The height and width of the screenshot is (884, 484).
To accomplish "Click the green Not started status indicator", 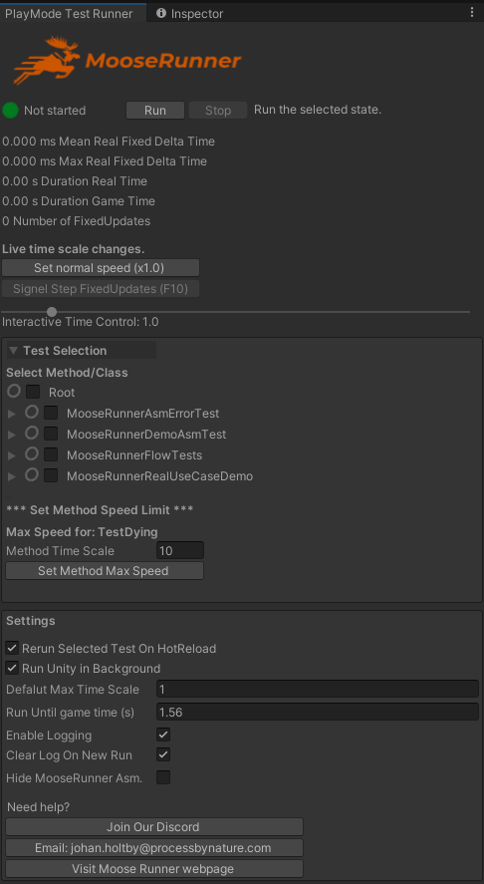I will pyautogui.click(x=10, y=111).
